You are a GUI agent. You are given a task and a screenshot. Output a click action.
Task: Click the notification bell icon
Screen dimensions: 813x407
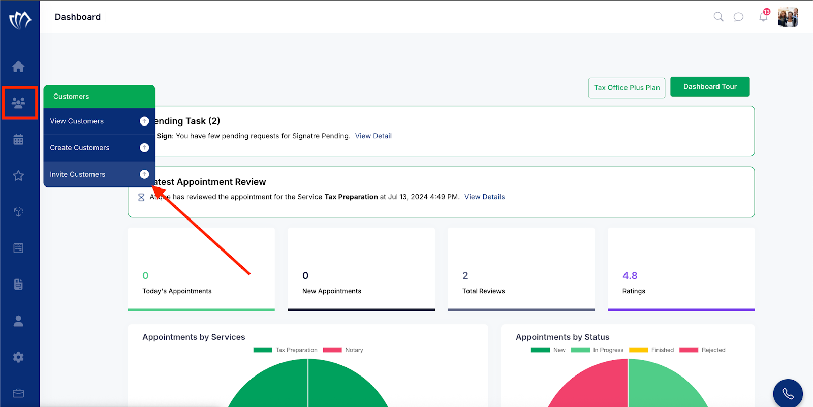(763, 17)
